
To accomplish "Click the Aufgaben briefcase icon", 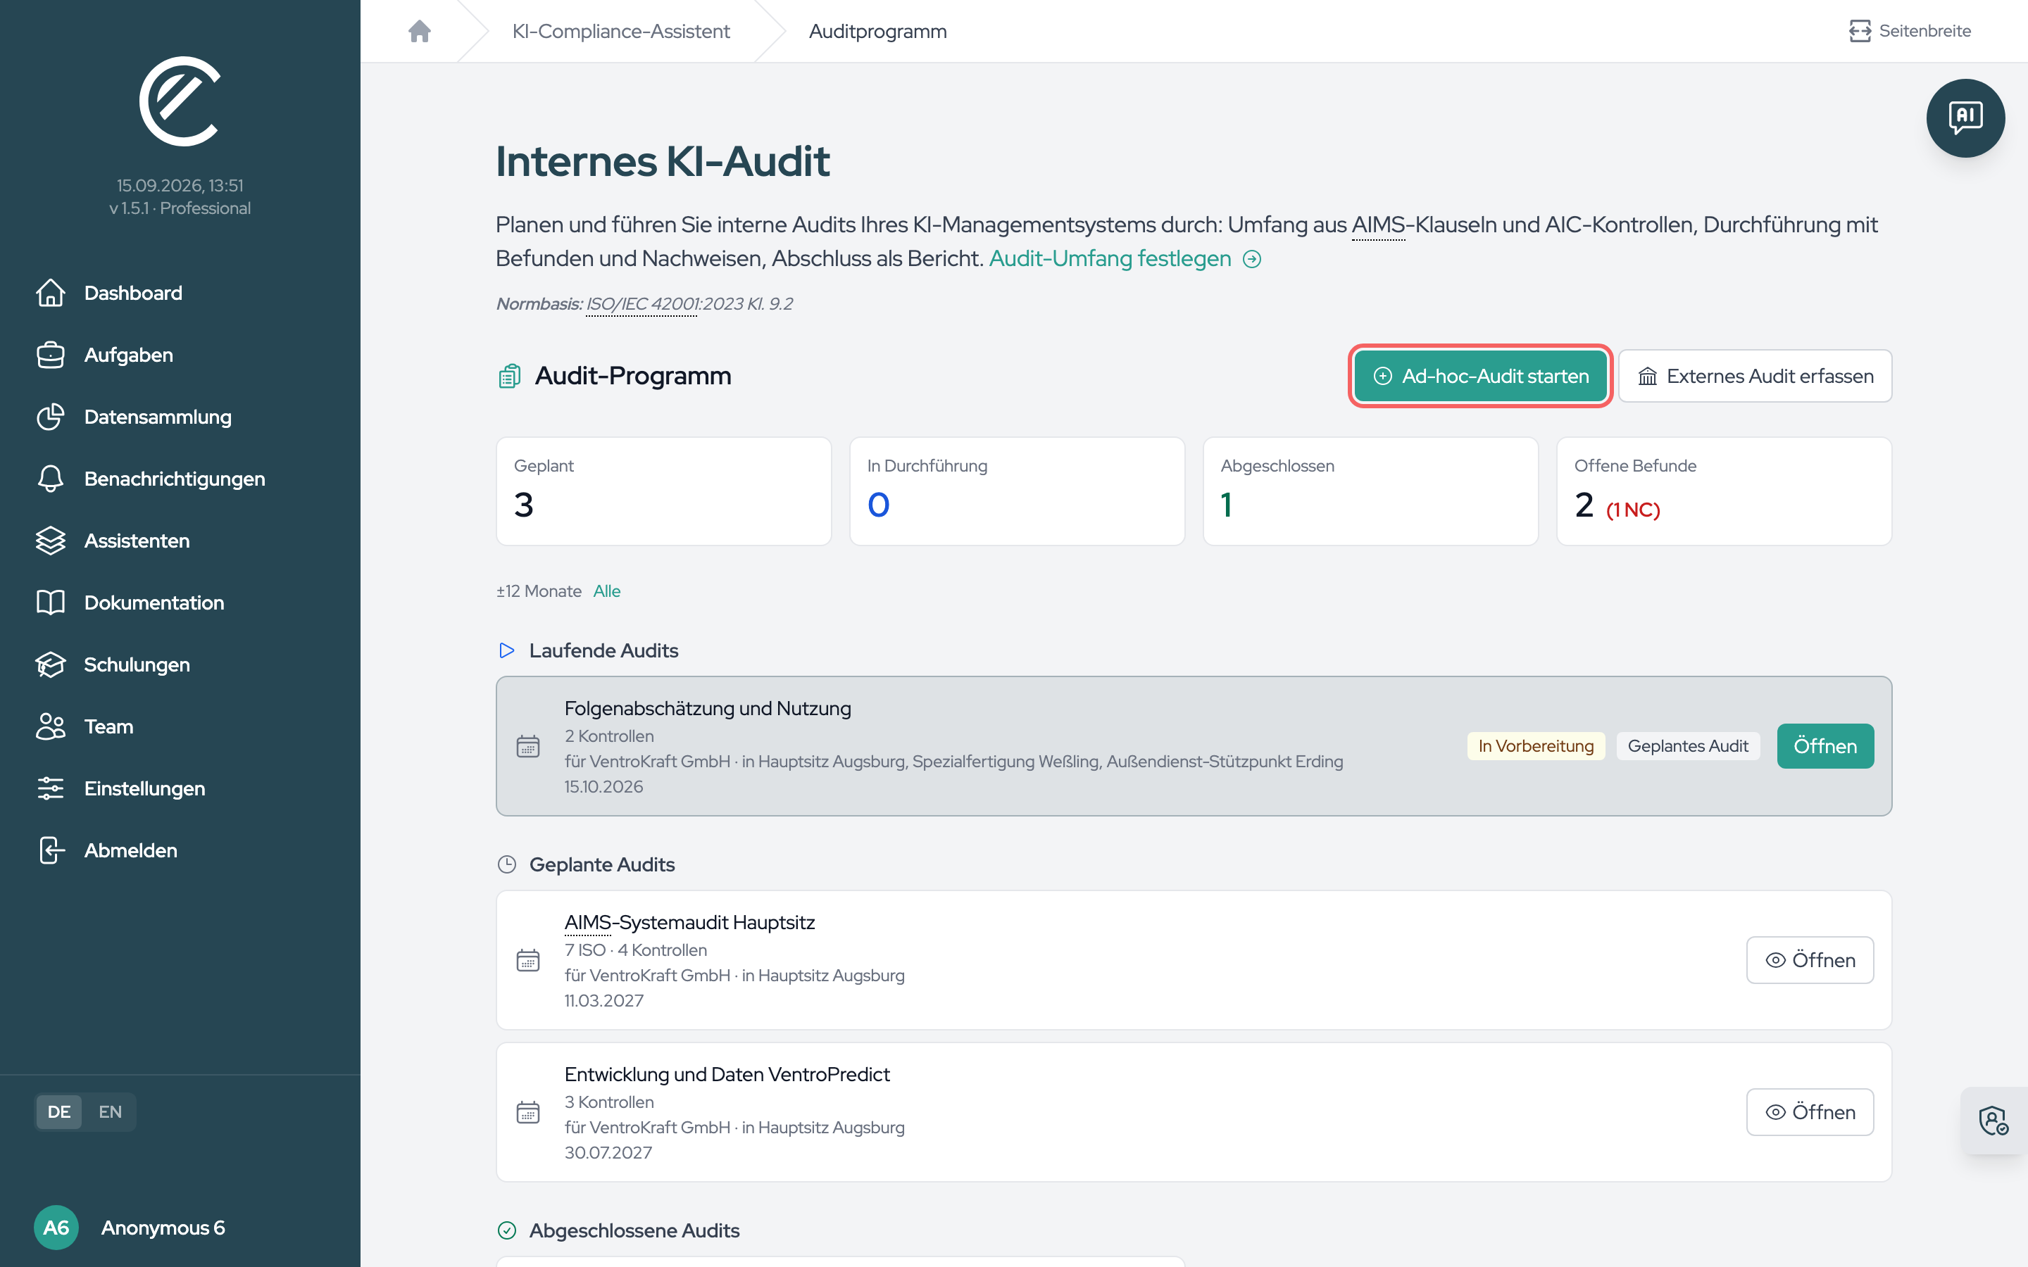I will coord(50,355).
